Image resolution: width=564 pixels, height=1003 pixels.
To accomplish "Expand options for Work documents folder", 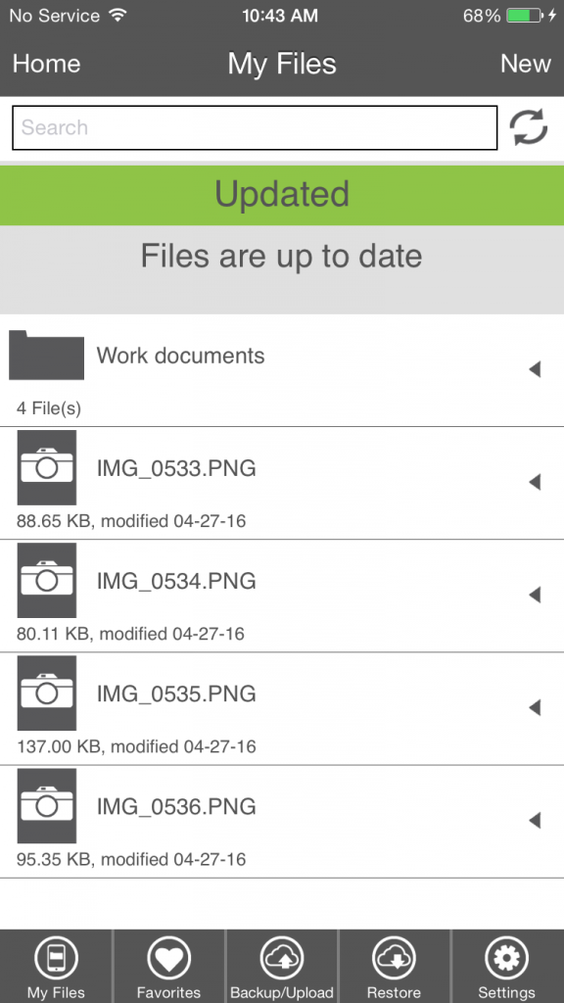I will point(536,369).
